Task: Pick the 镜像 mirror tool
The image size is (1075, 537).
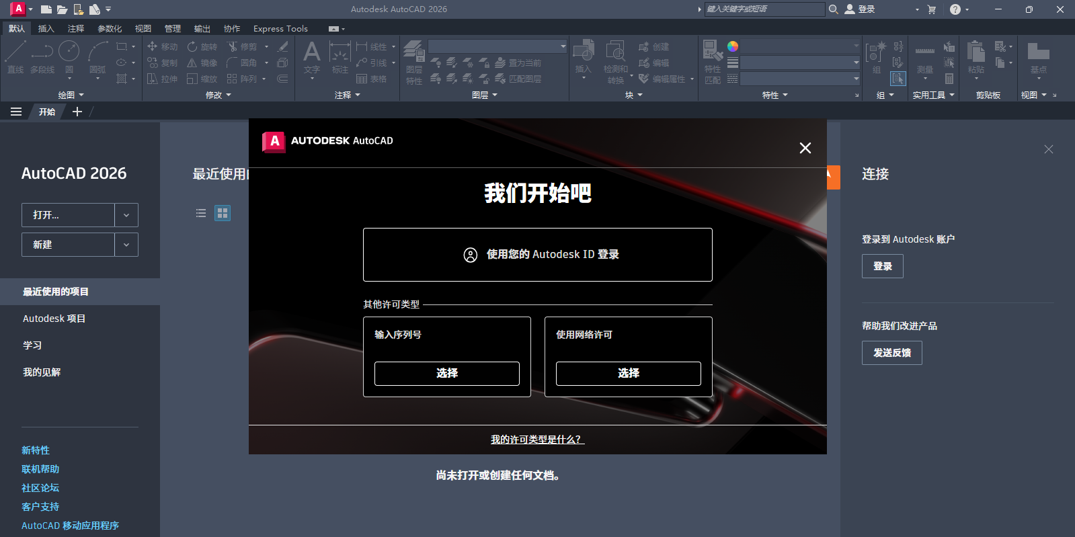Action: 202,63
